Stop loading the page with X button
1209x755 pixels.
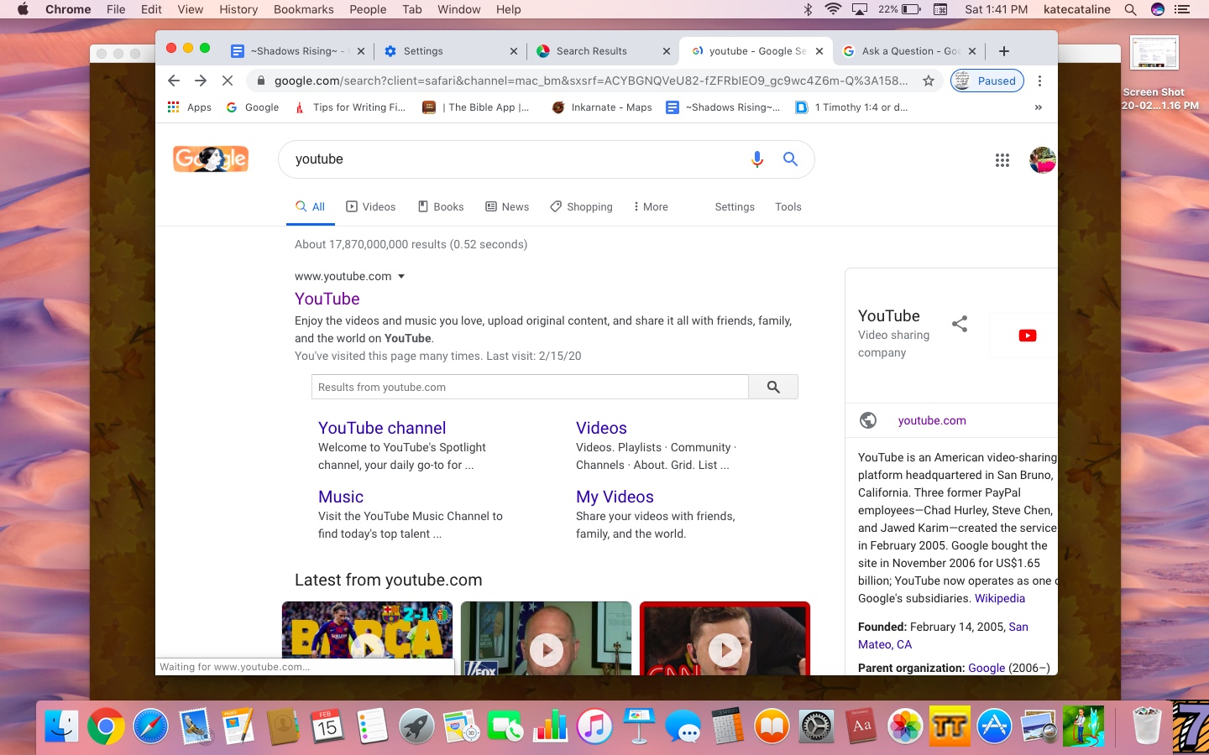click(228, 81)
